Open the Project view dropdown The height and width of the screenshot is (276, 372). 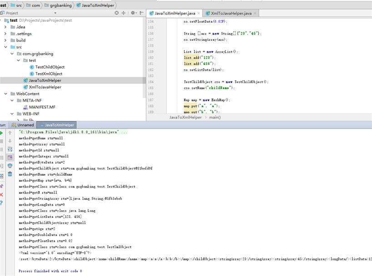tap(55, 13)
